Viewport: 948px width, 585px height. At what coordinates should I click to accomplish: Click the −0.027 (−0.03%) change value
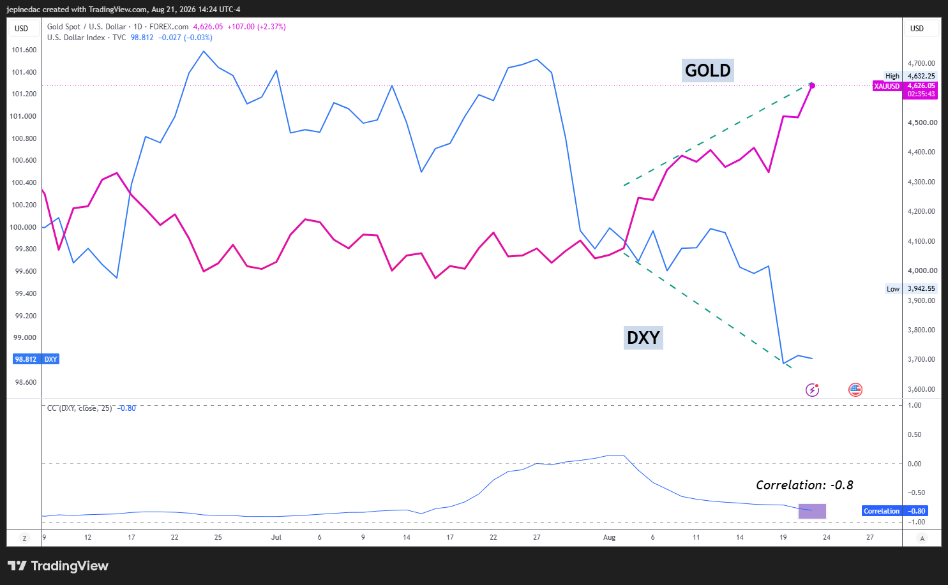(x=185, y=38)
